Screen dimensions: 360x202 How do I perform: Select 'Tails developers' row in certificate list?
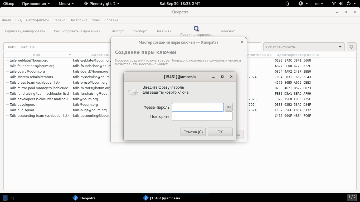coord(22,105)
